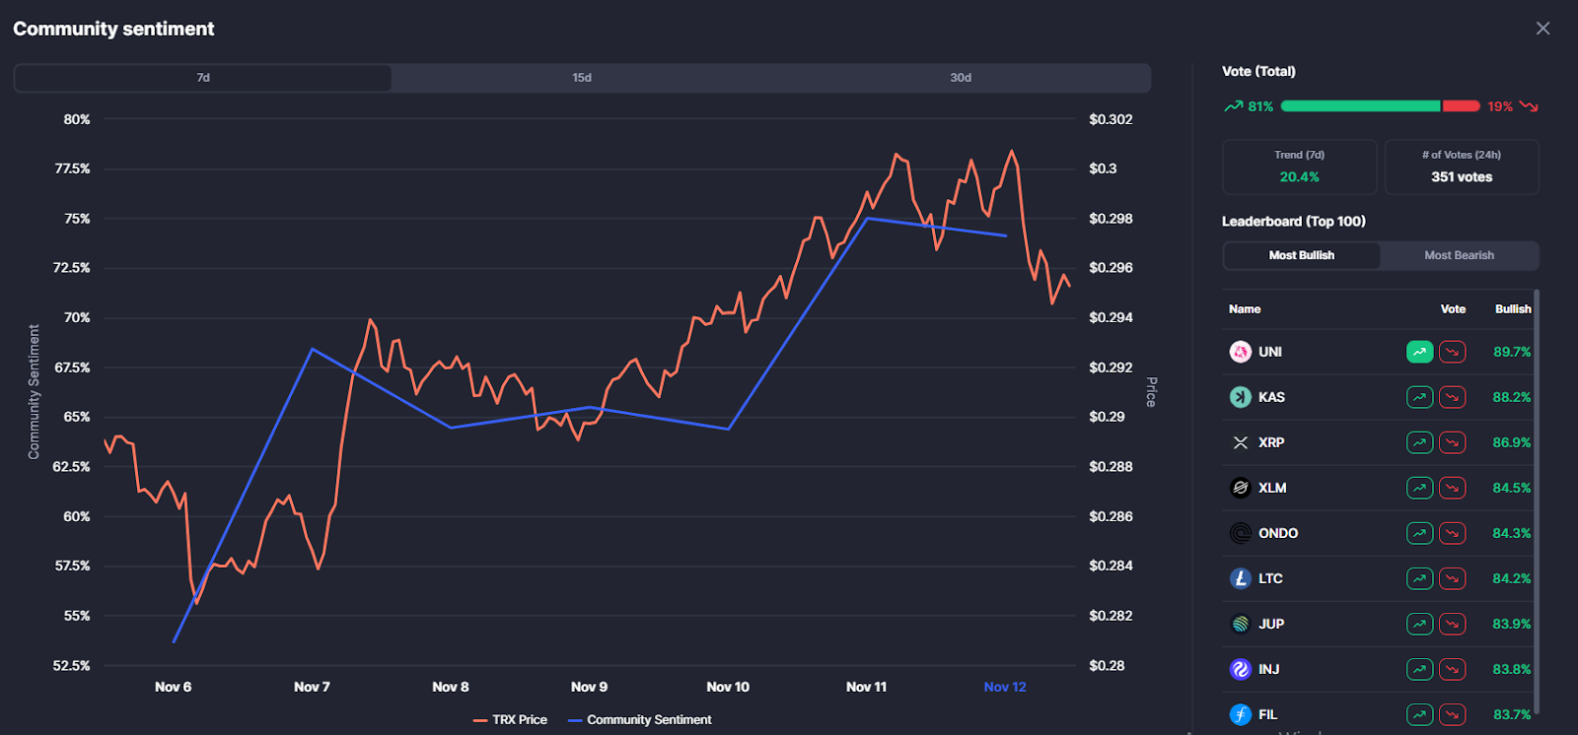1578x735 pixels.
Task: Toggle Community Sentiment legend series
Action: point(640,720)
